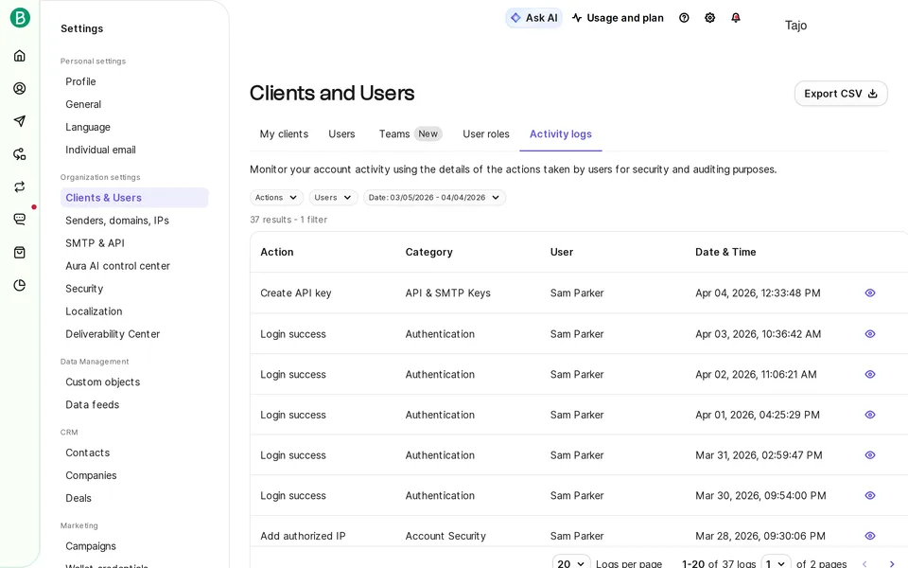The height and width of the screenshot is (568, 908).
Task: Open Security settings
Action: [134, 289]
